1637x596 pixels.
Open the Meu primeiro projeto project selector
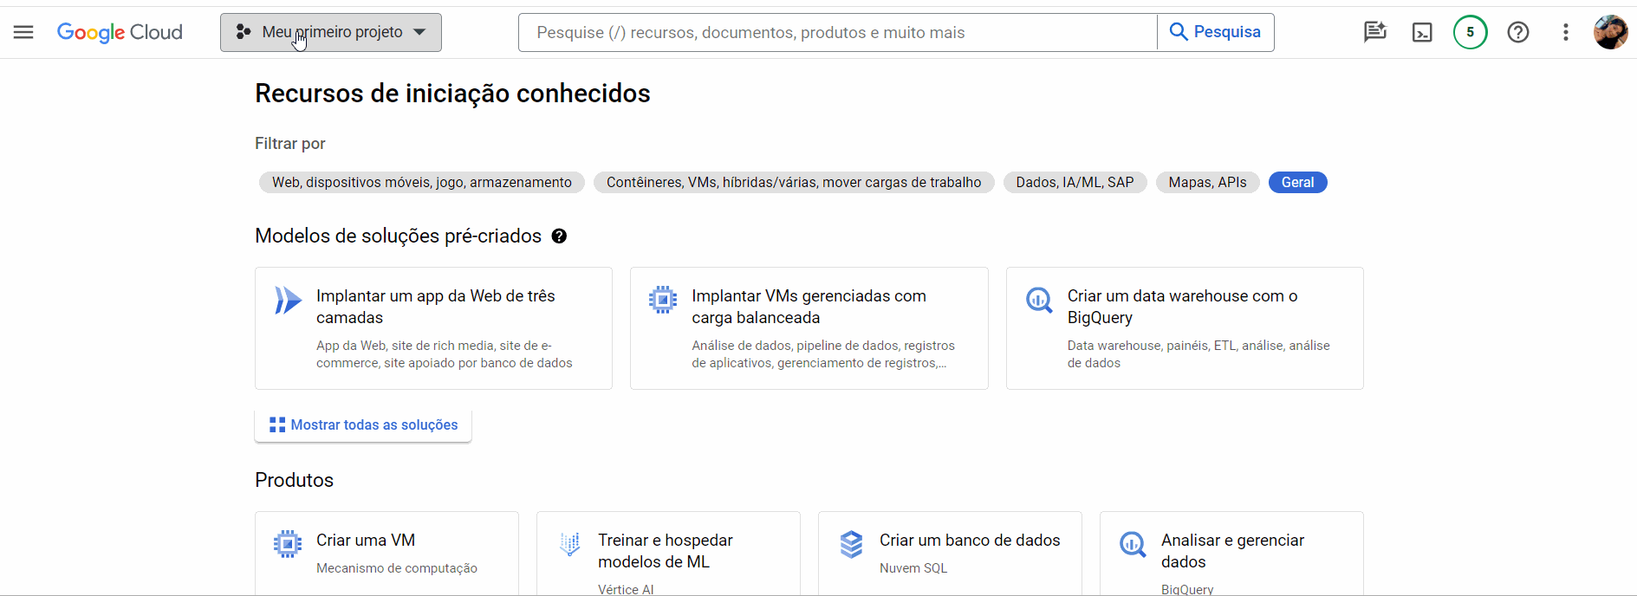331,32
